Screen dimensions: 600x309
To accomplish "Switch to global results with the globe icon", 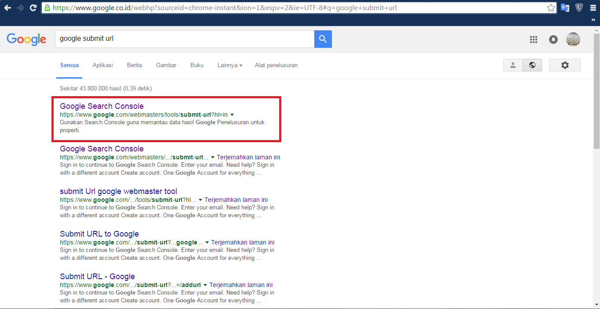I will click(532, 65).
